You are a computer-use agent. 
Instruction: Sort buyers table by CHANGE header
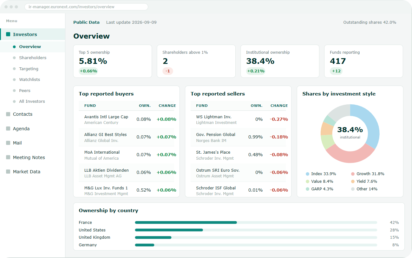pyautogui.click(x=167, y=106)
